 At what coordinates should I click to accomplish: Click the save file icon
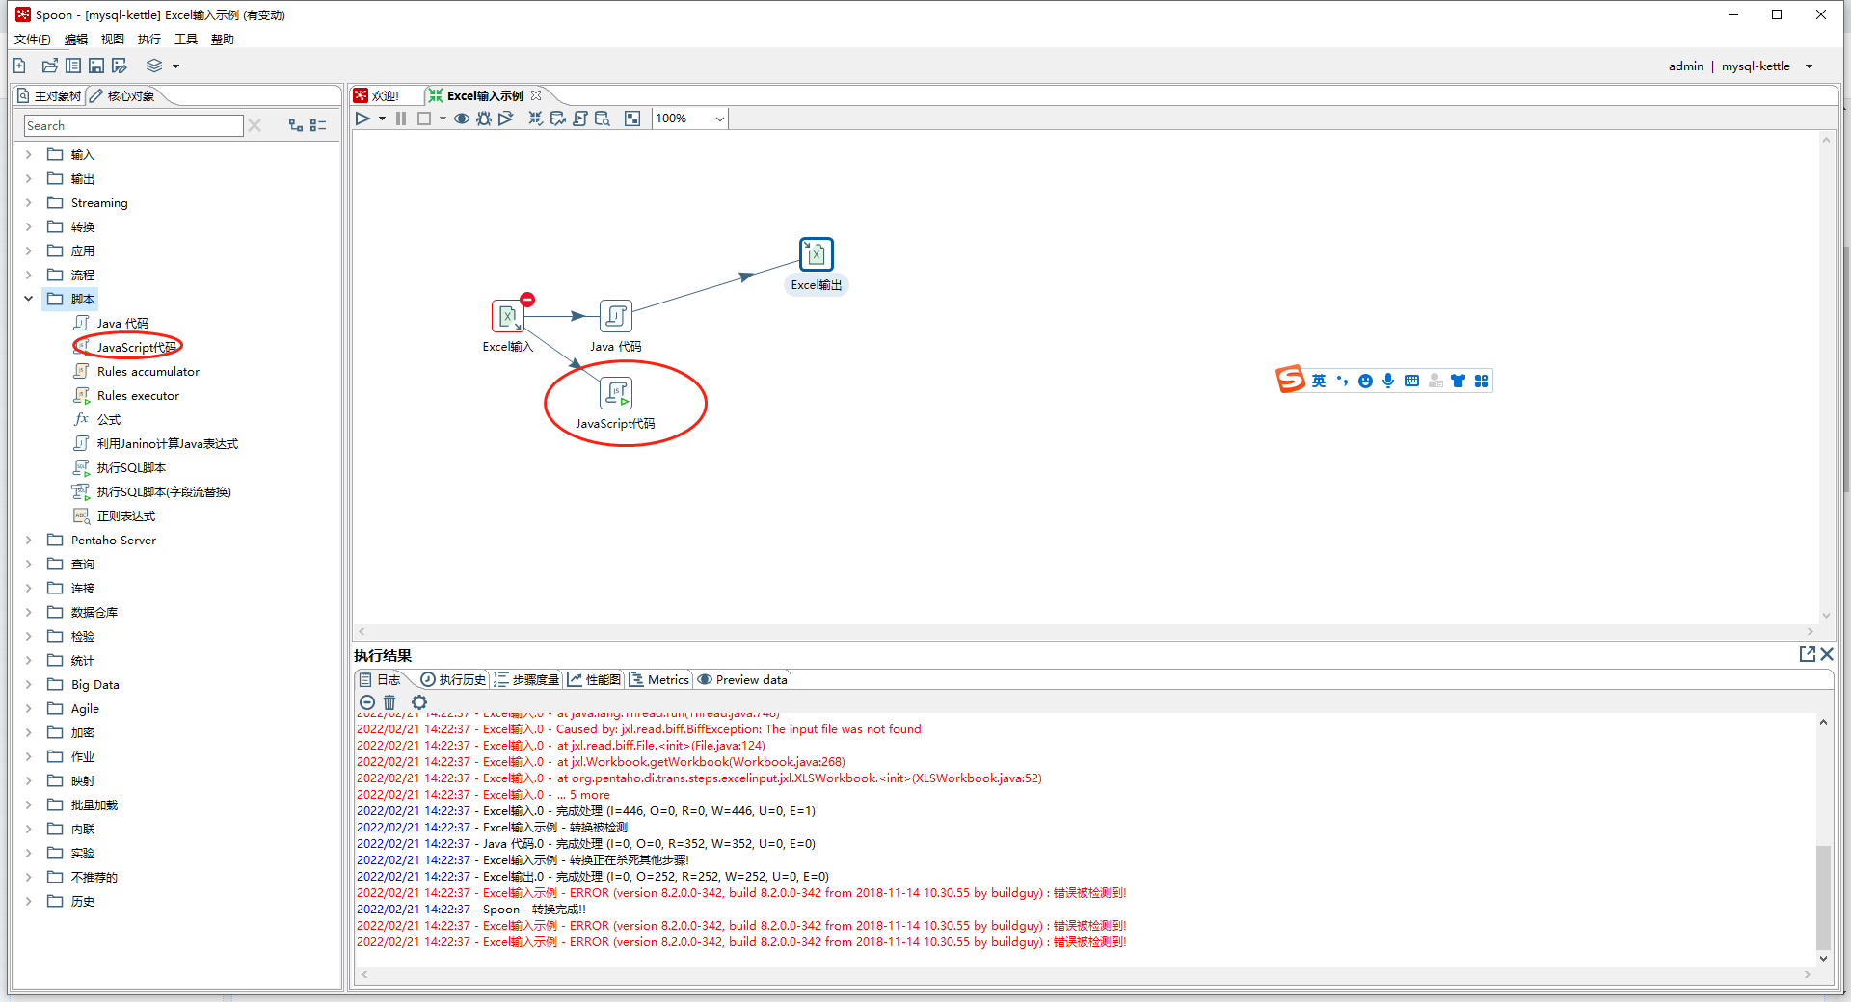point(96,66)
